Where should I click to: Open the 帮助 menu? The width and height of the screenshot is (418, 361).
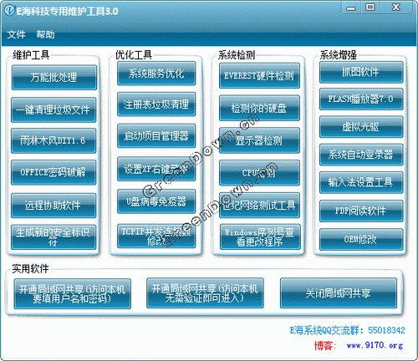45,34
